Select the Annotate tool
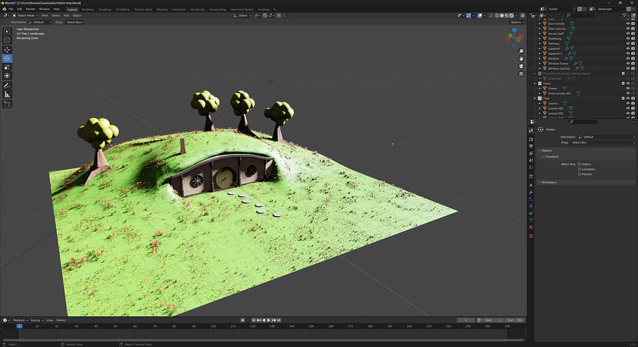 [7, 85]
